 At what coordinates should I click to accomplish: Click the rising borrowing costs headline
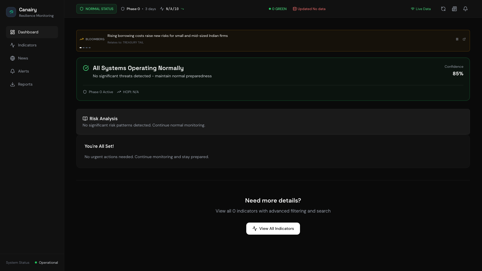[x=167, y=36]
